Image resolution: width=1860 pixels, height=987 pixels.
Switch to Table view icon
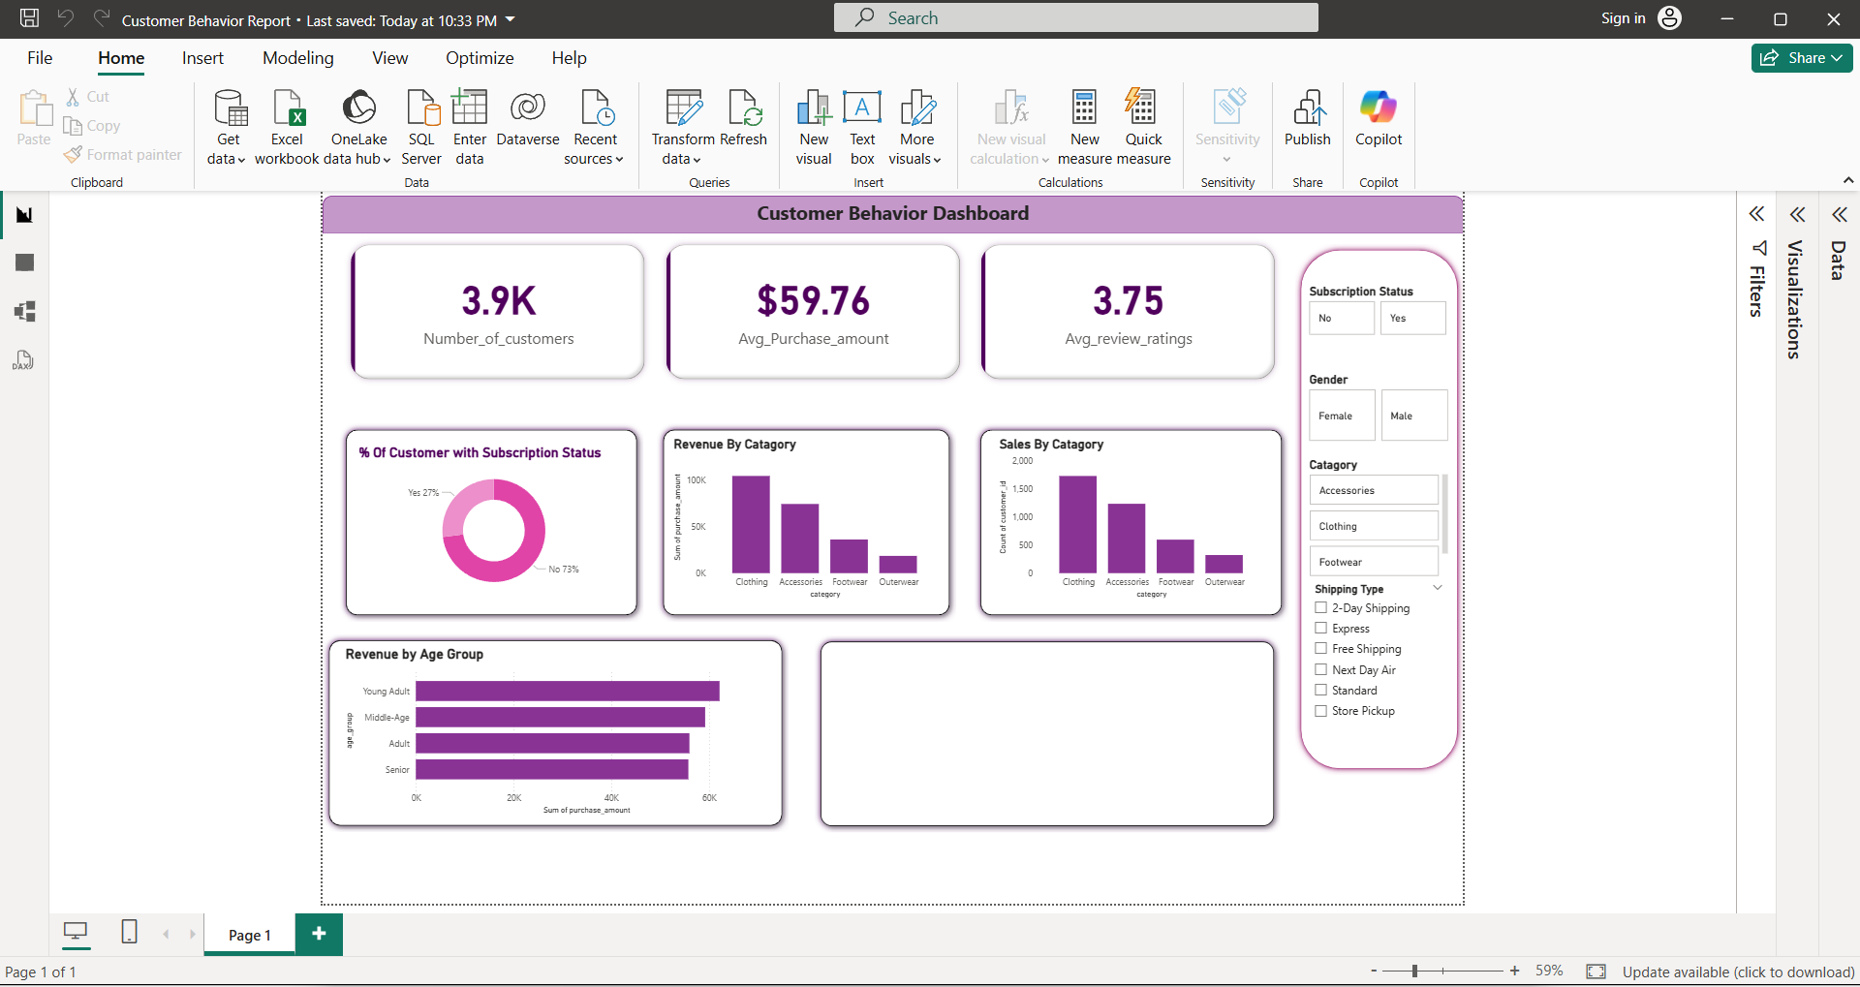coord(24,262)
